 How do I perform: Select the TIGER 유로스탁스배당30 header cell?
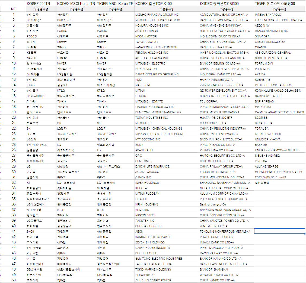[x=279, y=4]
